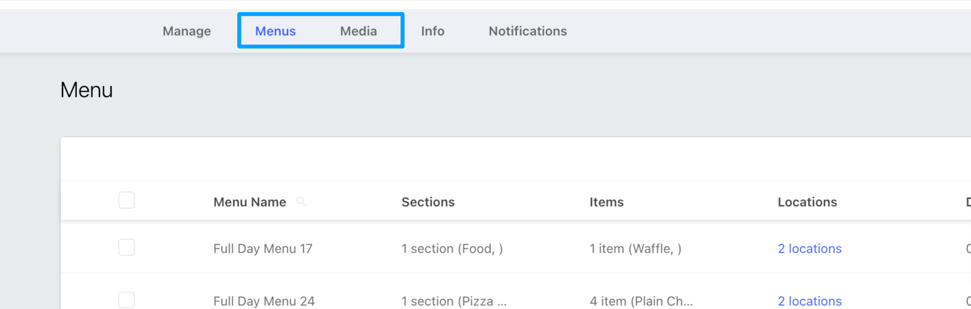971x309 pixels.
Task: Click the 1 section (Food, ) cell
Action: tap(452, 248)
